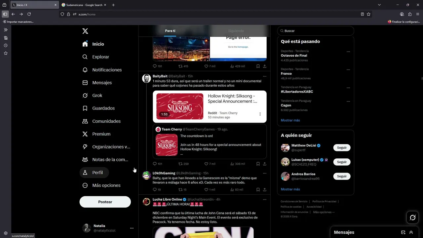Expand Más opciones in the sidebar

pos(101,185)
